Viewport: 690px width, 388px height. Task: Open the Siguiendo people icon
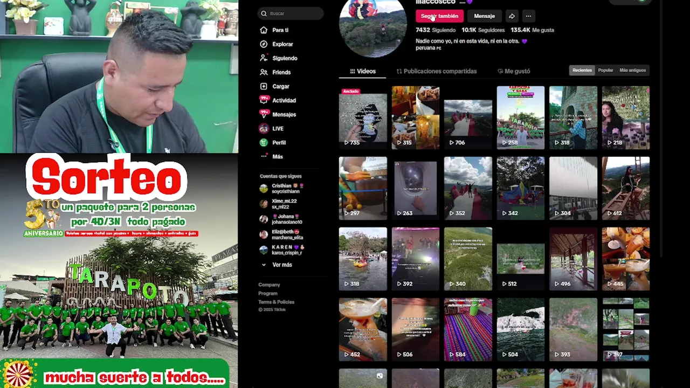coord(264,58)
